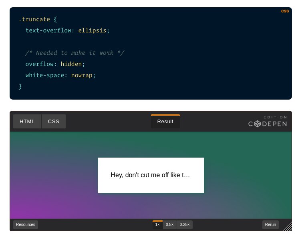The image size is (298, 238).
Task: Click the "overflow: hidden;" code line
Action: (x=55, y=64)
